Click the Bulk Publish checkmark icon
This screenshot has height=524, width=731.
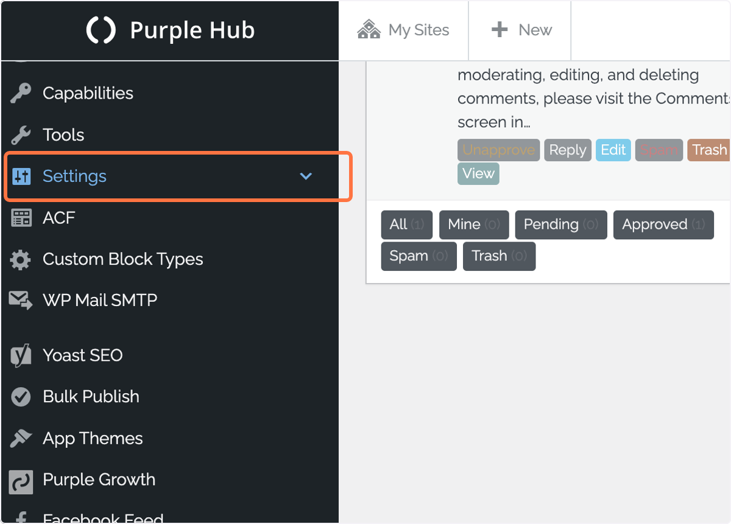21,397
